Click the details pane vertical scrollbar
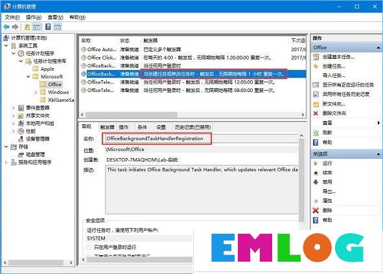 [301, 181]
